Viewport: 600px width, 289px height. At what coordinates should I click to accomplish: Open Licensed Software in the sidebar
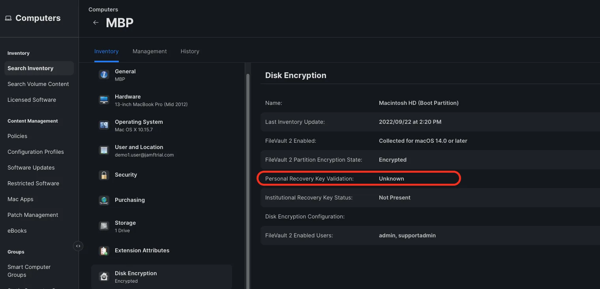(x=32, y=100)
